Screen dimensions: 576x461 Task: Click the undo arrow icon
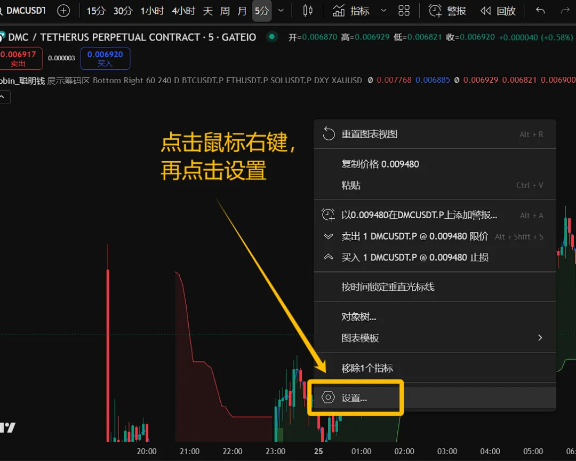(x=540, y=11)
